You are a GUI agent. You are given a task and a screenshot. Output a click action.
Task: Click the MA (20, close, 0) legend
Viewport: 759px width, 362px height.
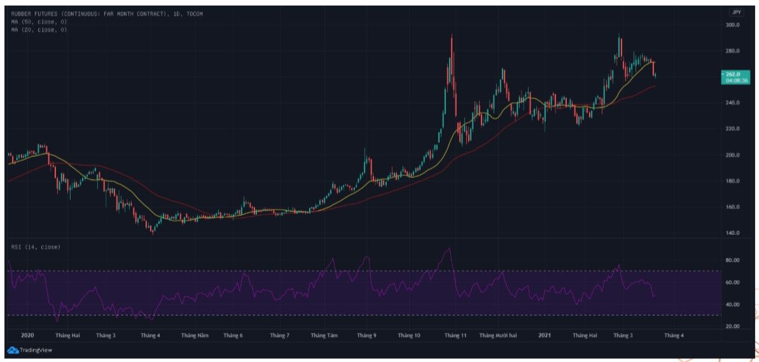tap(39, 30)
